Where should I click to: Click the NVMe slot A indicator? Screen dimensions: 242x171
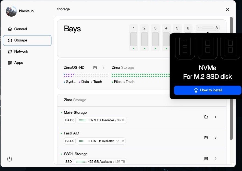[208, 28]
